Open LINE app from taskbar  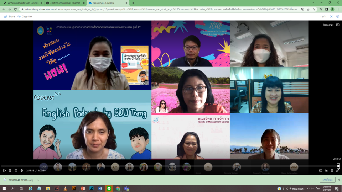tap(109, 188)
